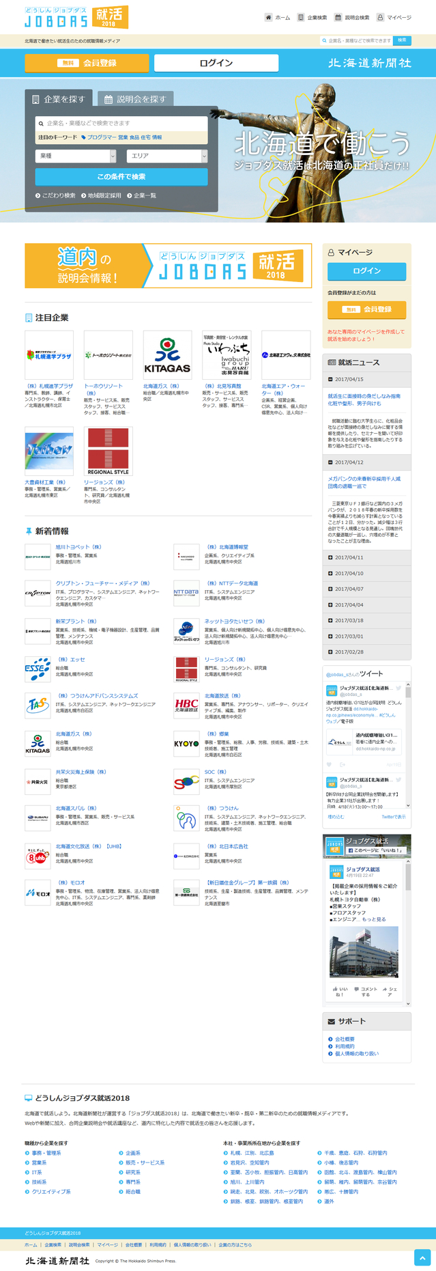This screenshot has width=436, height=1271.
Task: Open the TAS company logo
Action: [x=38, y=705]
